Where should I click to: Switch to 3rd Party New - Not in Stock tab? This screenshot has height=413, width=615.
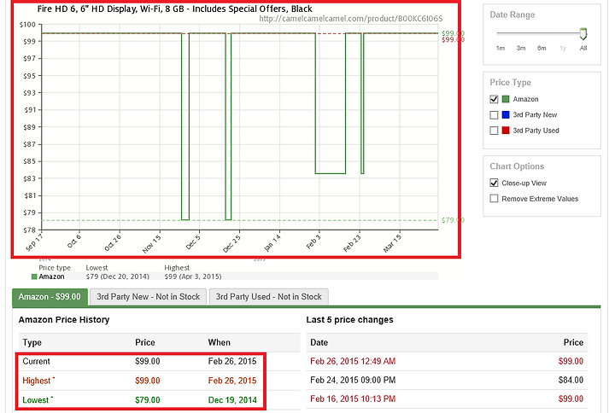tap(149, 297)
